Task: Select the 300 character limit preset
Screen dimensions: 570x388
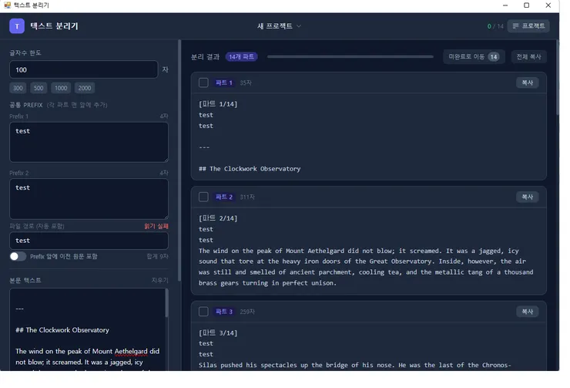Action: (18, 88)
